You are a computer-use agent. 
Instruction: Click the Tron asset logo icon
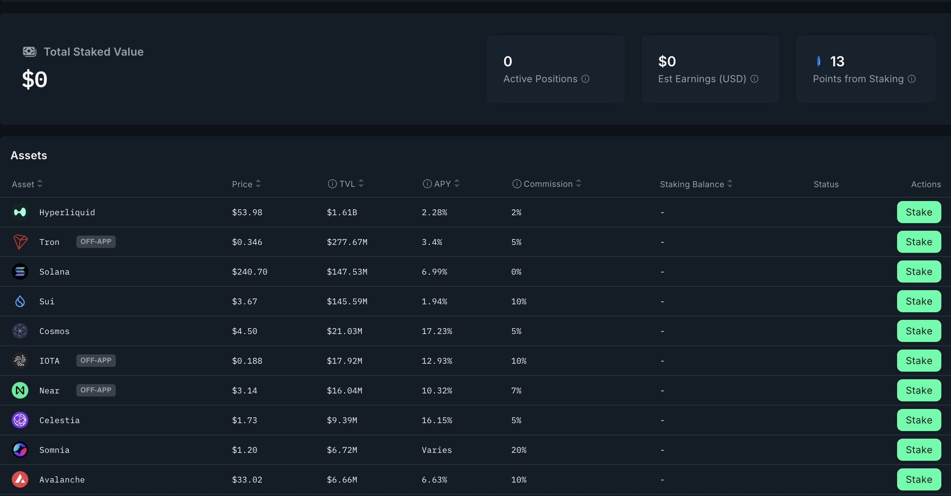pyautogui.click(x=20, y=242)
